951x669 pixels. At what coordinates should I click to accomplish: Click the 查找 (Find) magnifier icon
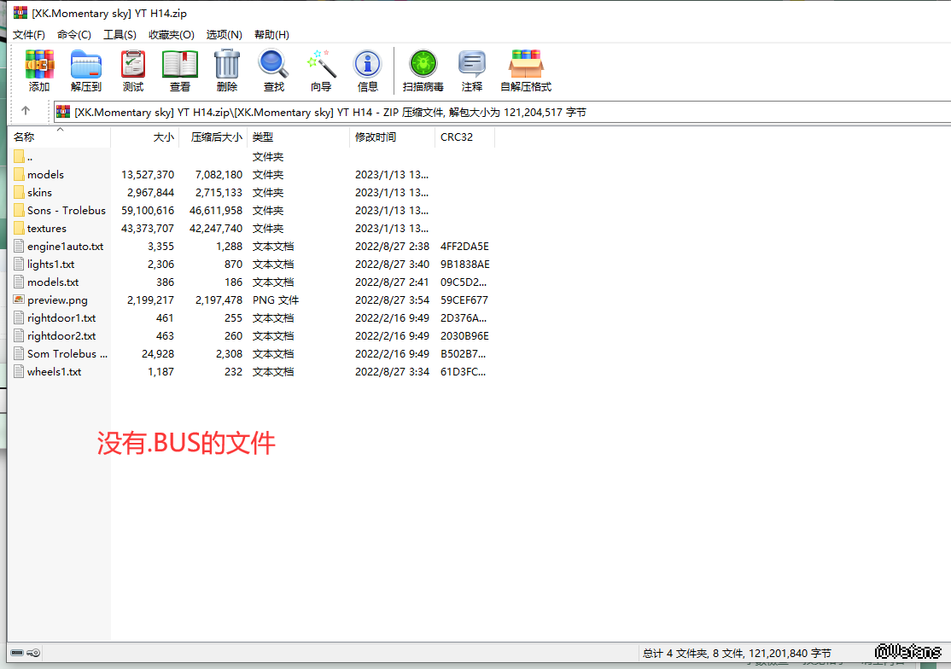pyautogui.click(x=273, y=64)
